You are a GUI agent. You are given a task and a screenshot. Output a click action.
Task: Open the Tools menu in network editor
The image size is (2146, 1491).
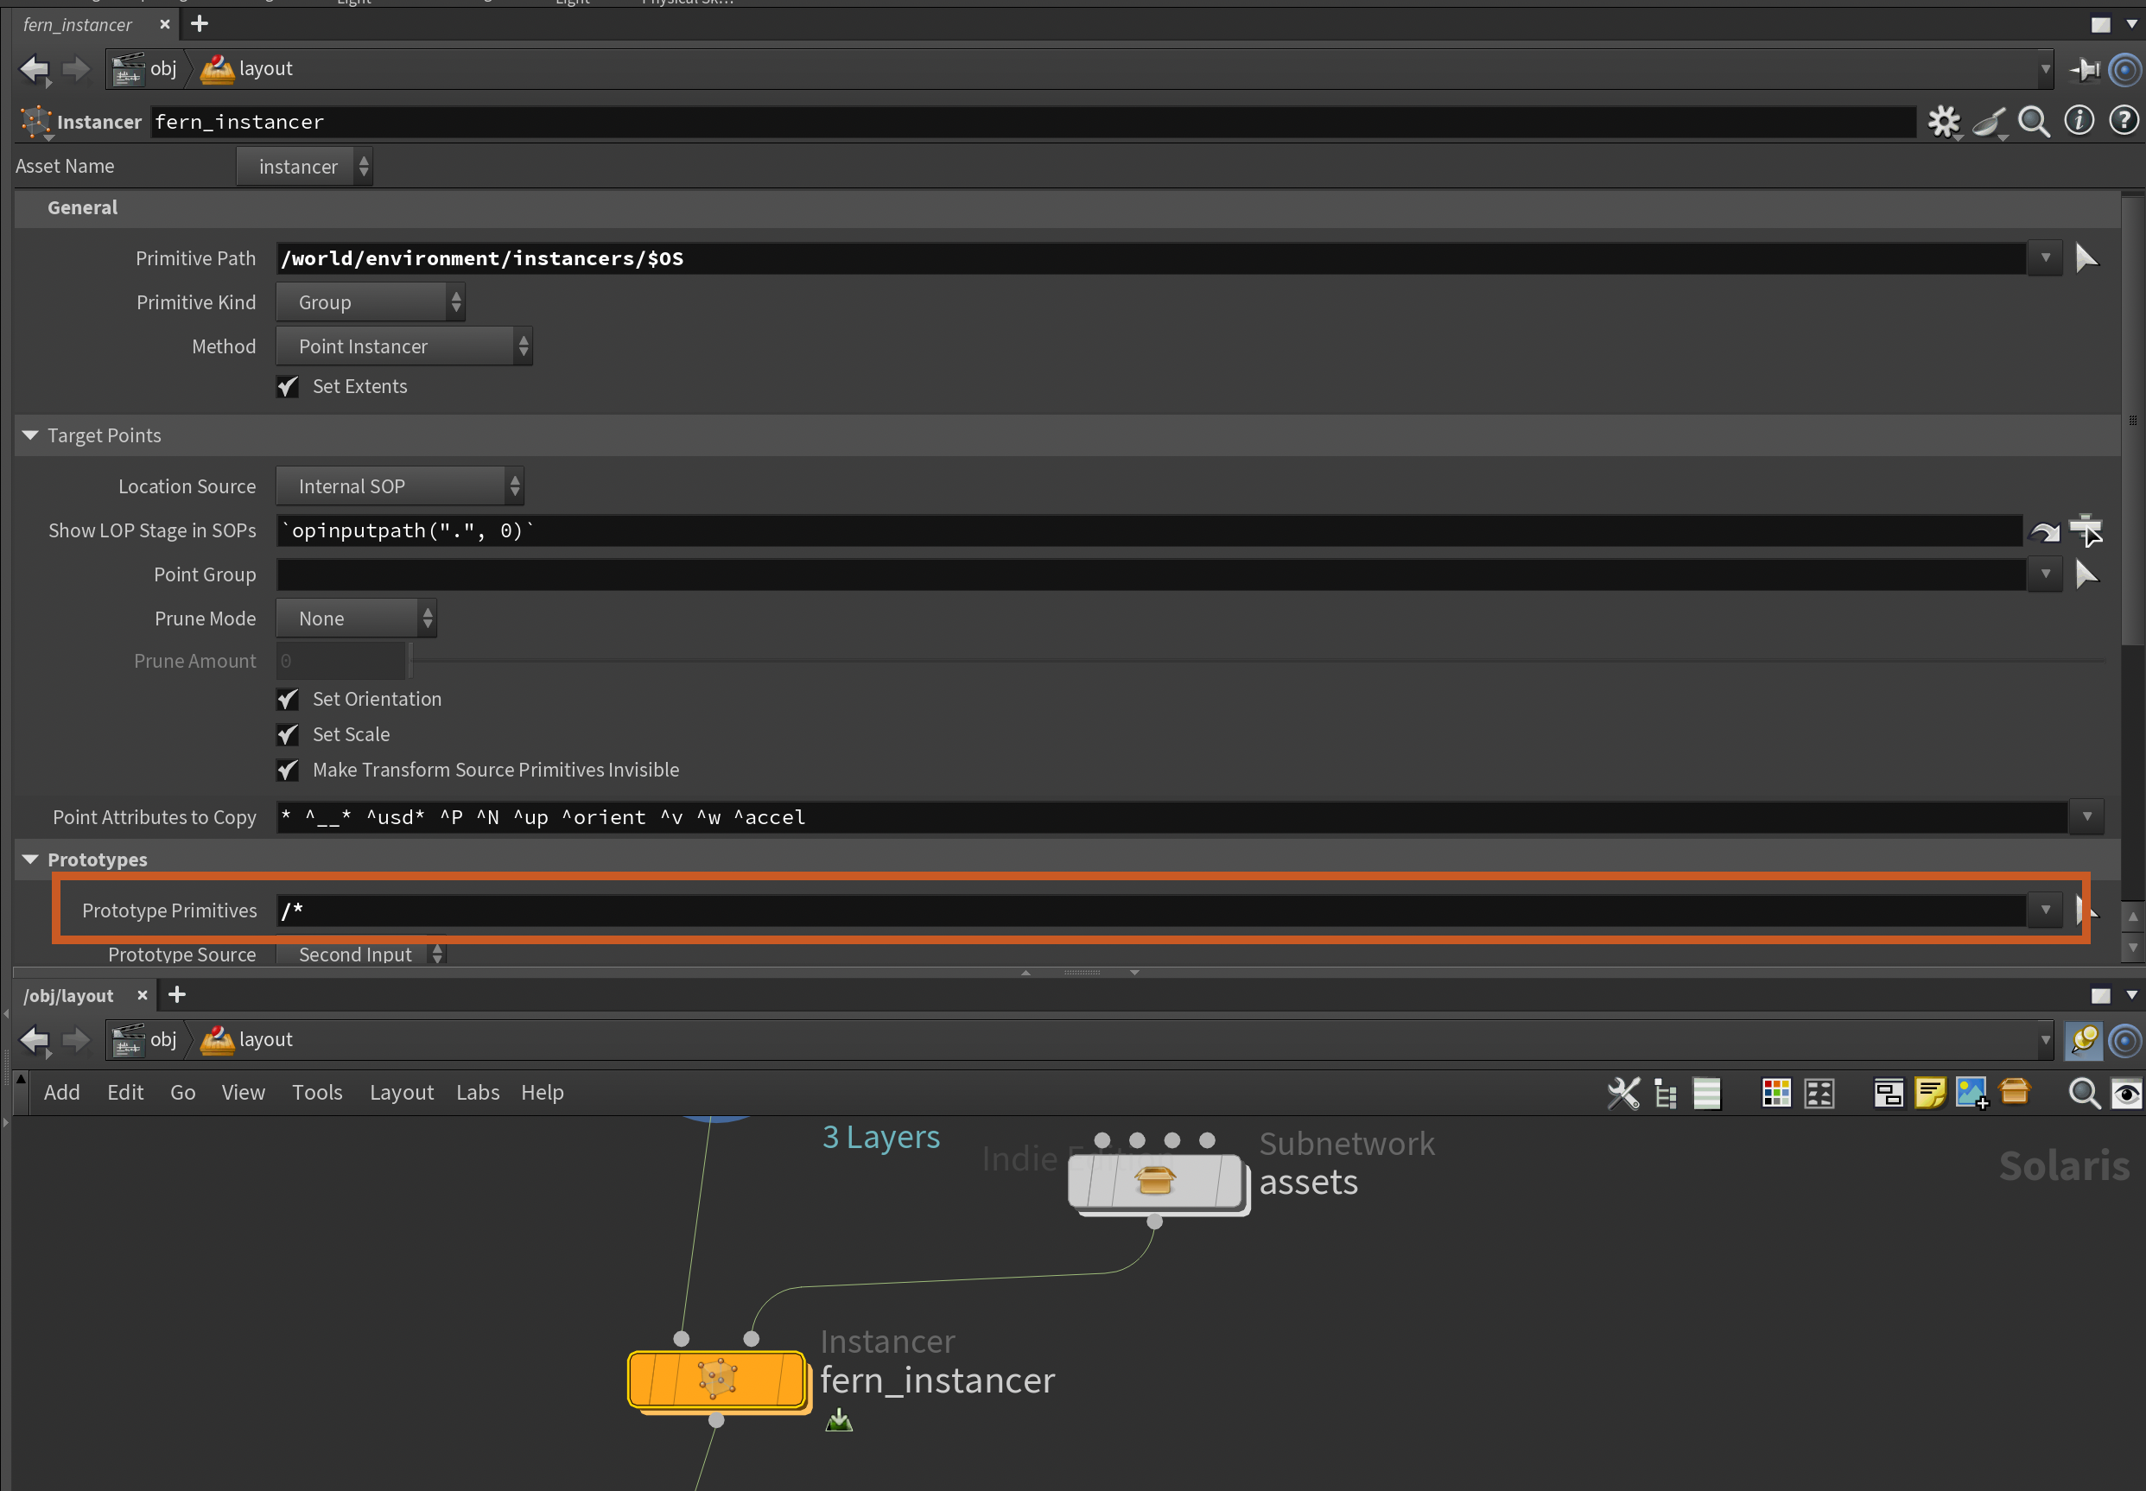[317, 1092]
